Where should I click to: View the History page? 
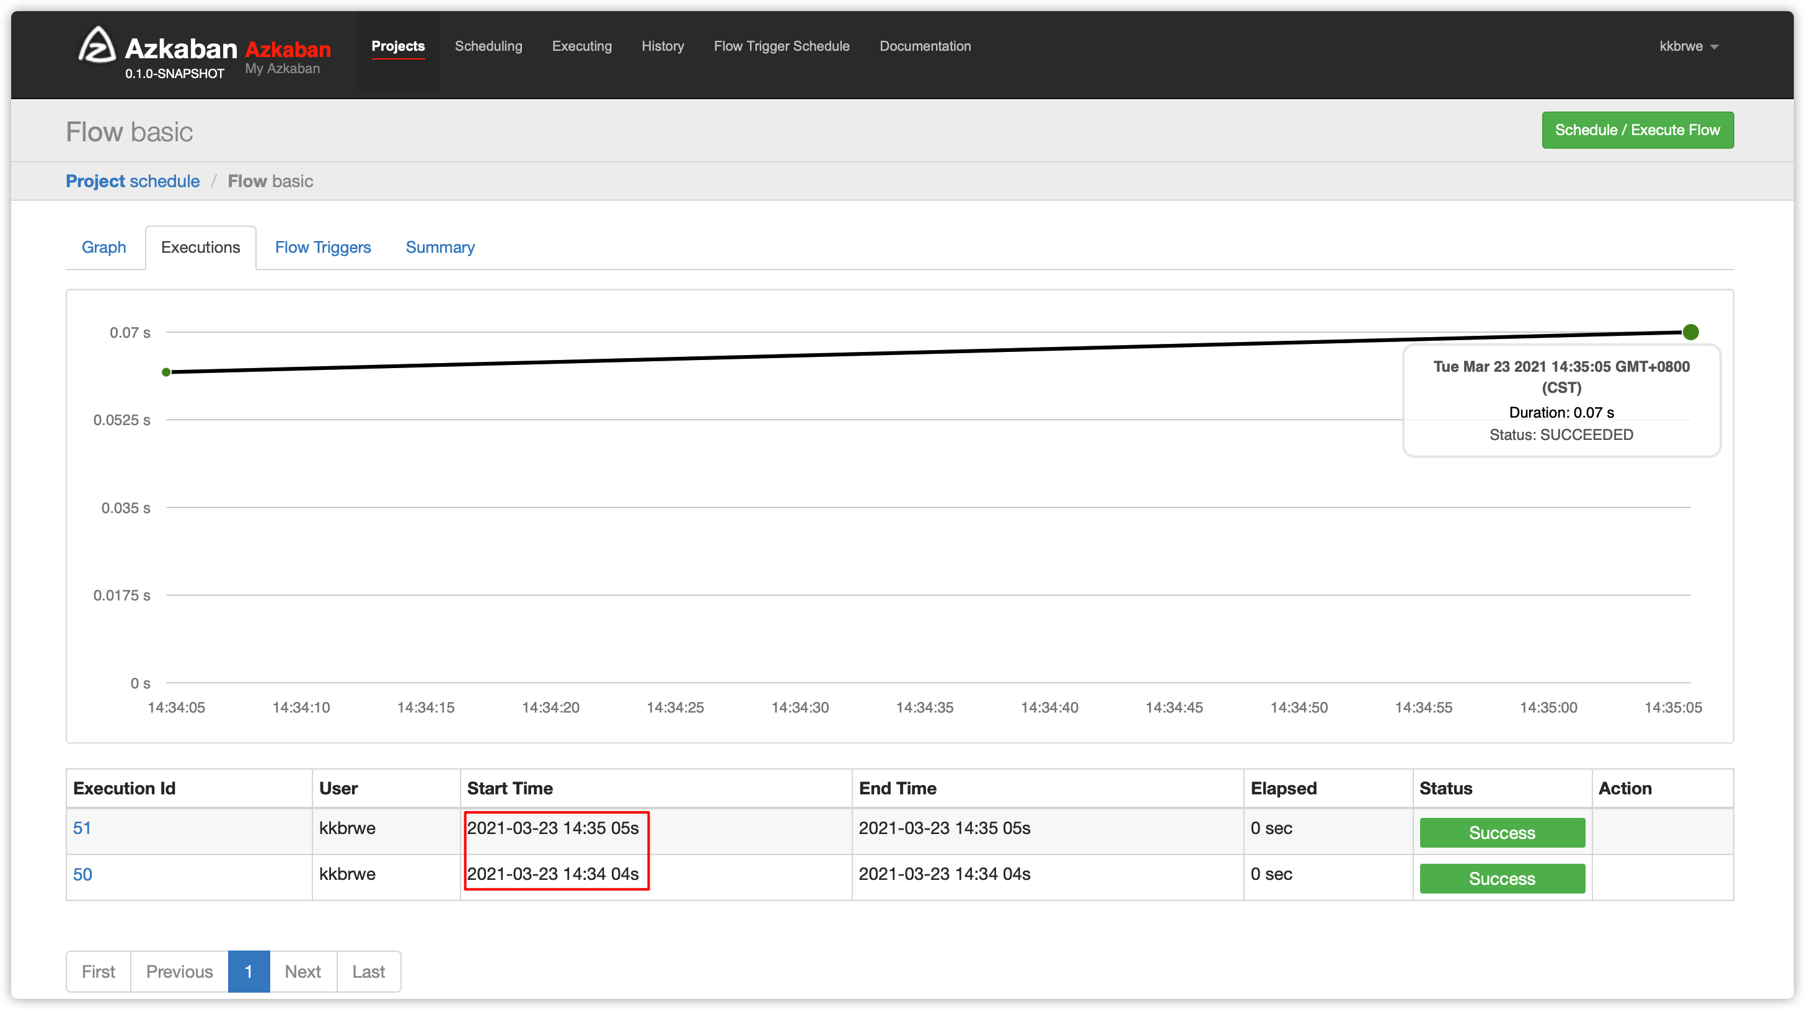coord(662,46)
